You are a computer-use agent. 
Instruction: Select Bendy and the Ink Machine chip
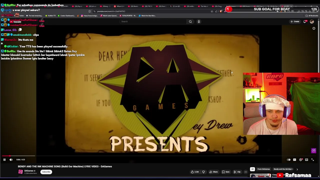283,169
